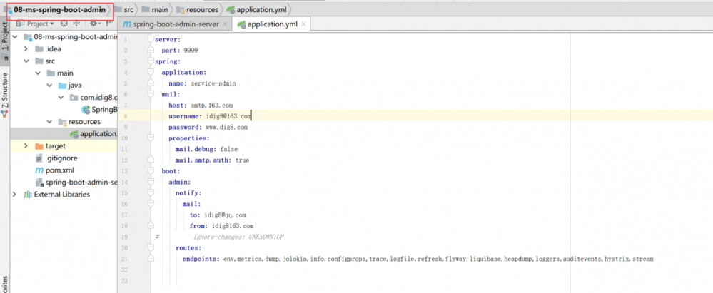
Task: Click the scroll from source icon
Action: 64,24
